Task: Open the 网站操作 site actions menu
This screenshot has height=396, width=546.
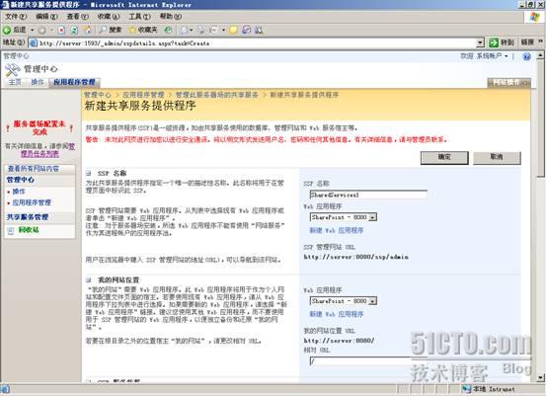Action: (509, 83)
